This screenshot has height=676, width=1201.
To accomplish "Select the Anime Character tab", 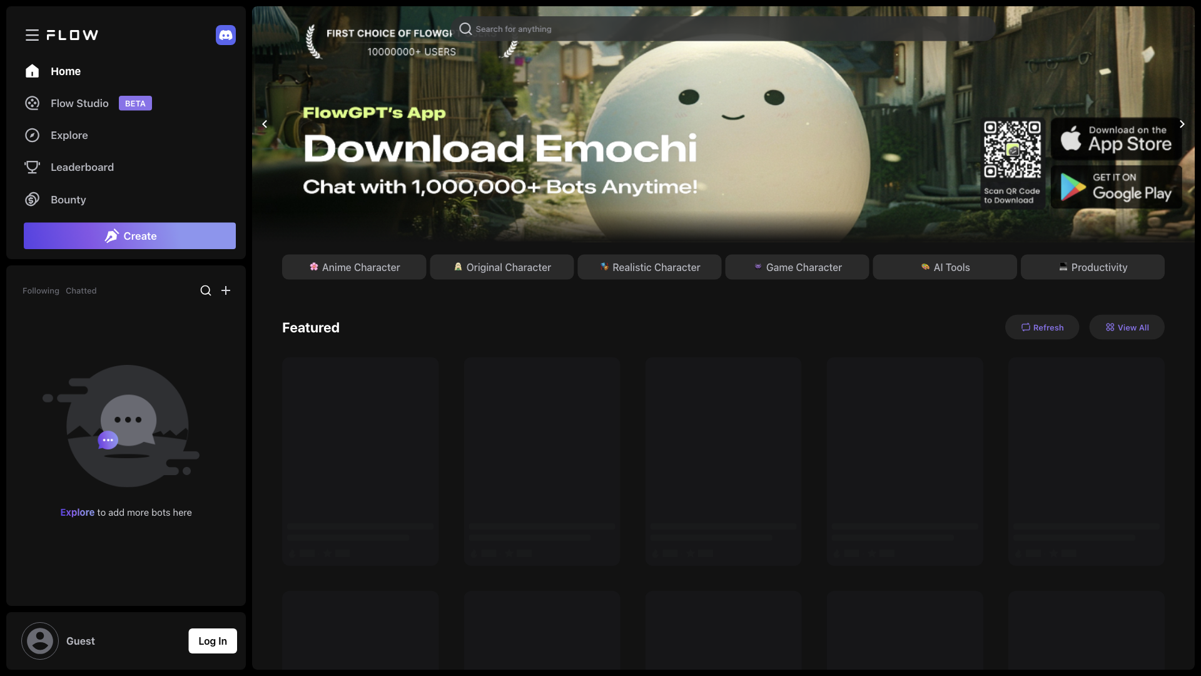I will (353, 267).
